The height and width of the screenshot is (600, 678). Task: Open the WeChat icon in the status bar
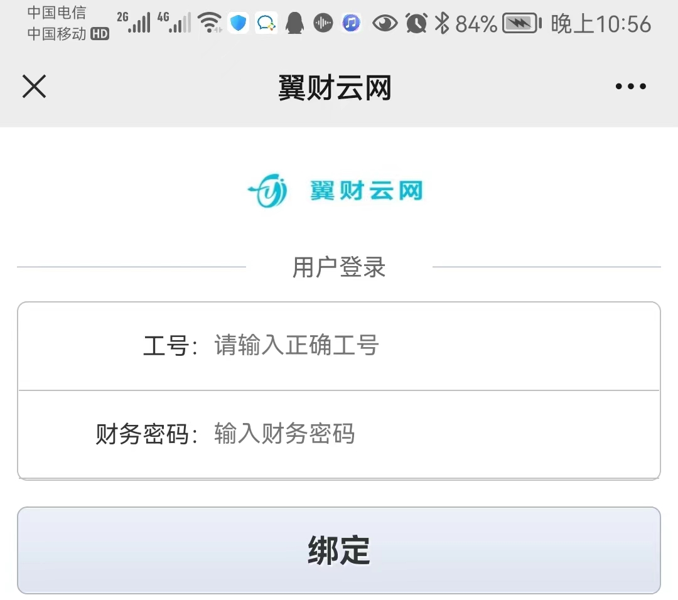pos(266,23)
